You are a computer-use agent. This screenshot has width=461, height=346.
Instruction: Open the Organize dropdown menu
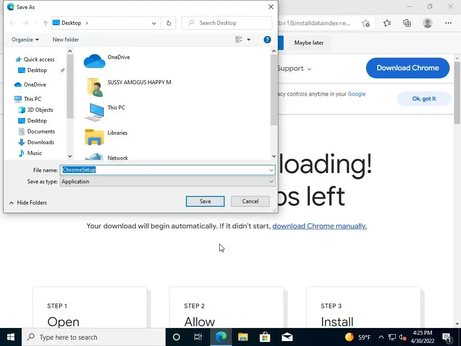pos(25,40)
